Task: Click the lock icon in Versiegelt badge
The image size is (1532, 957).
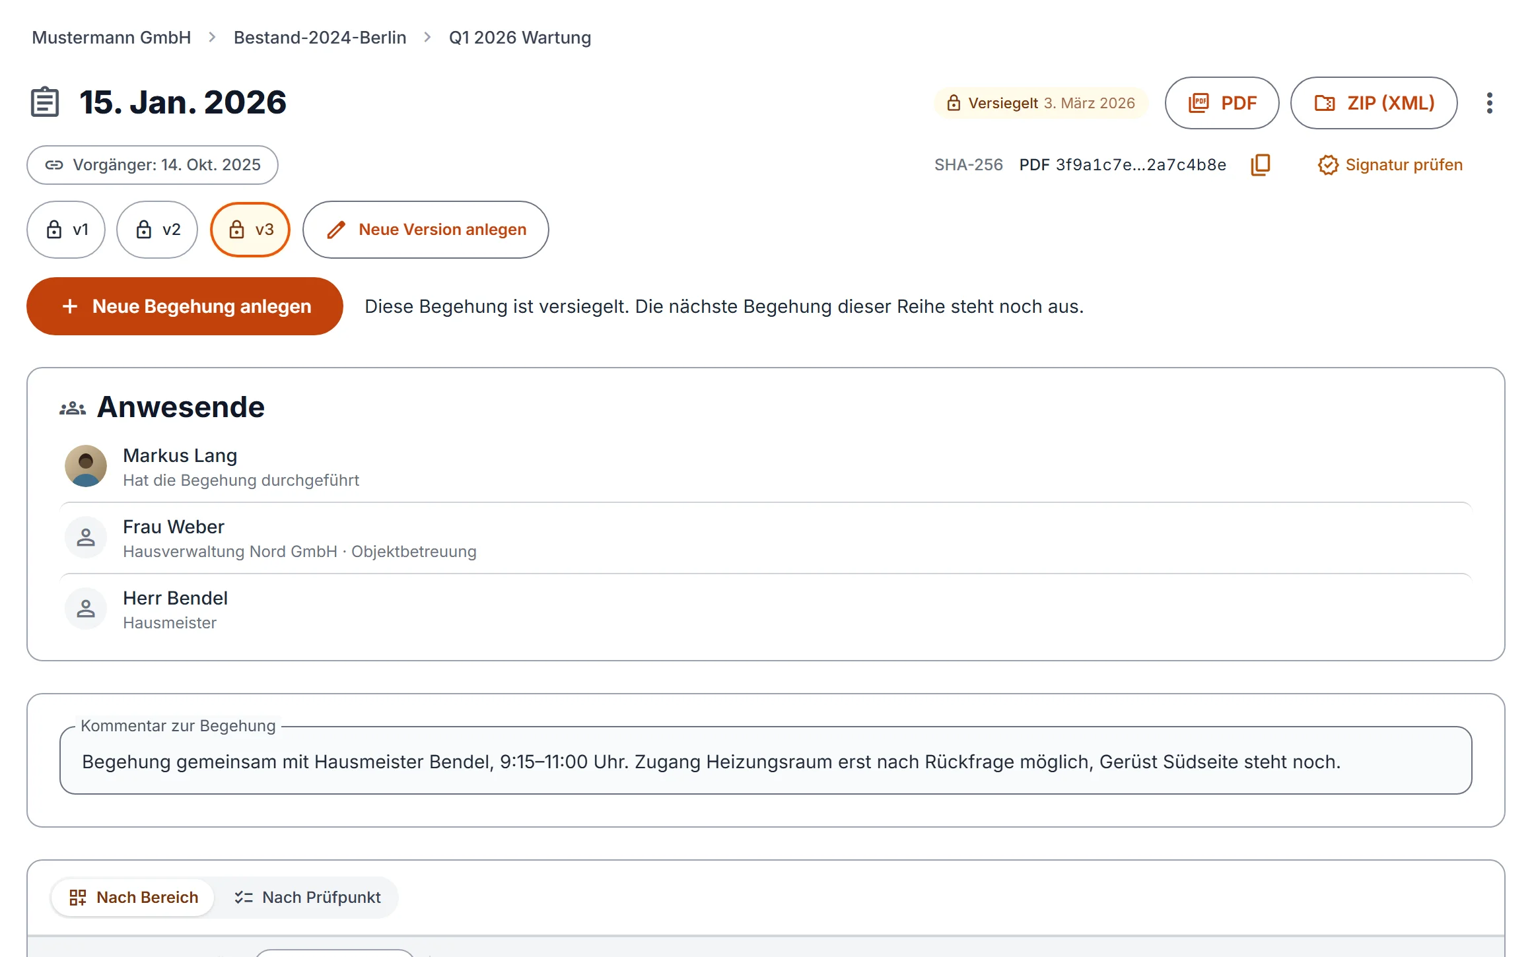Action: click(x=954, y=103)
